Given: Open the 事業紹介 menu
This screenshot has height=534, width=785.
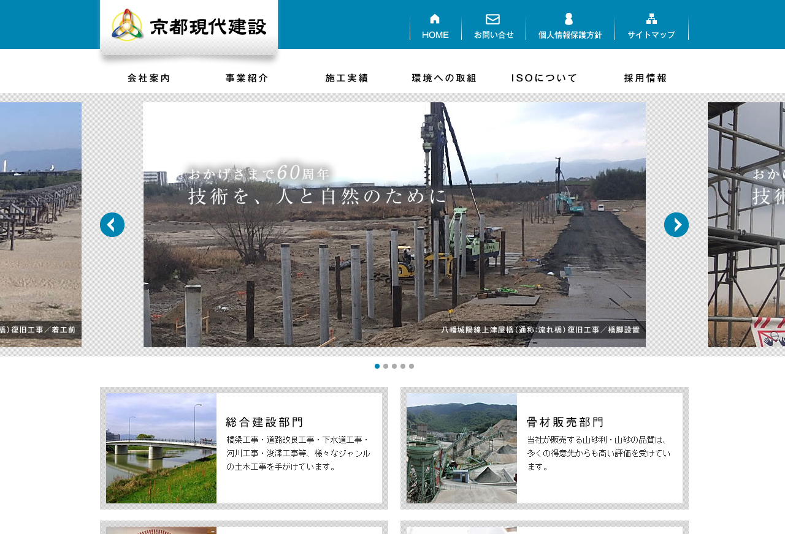Looking at the screenshot, I should coord(247,78).
